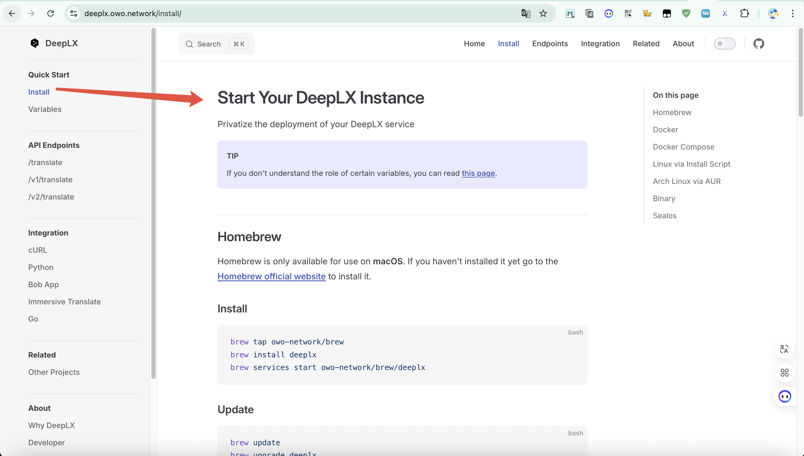The height and width of the screenshot is (456, 804).
Task: Click the X-shaped extension icon
Action: coord(725,13)
